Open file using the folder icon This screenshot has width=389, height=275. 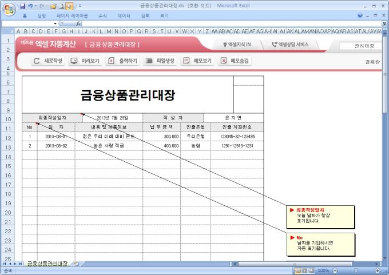click(x=53, y=6)
